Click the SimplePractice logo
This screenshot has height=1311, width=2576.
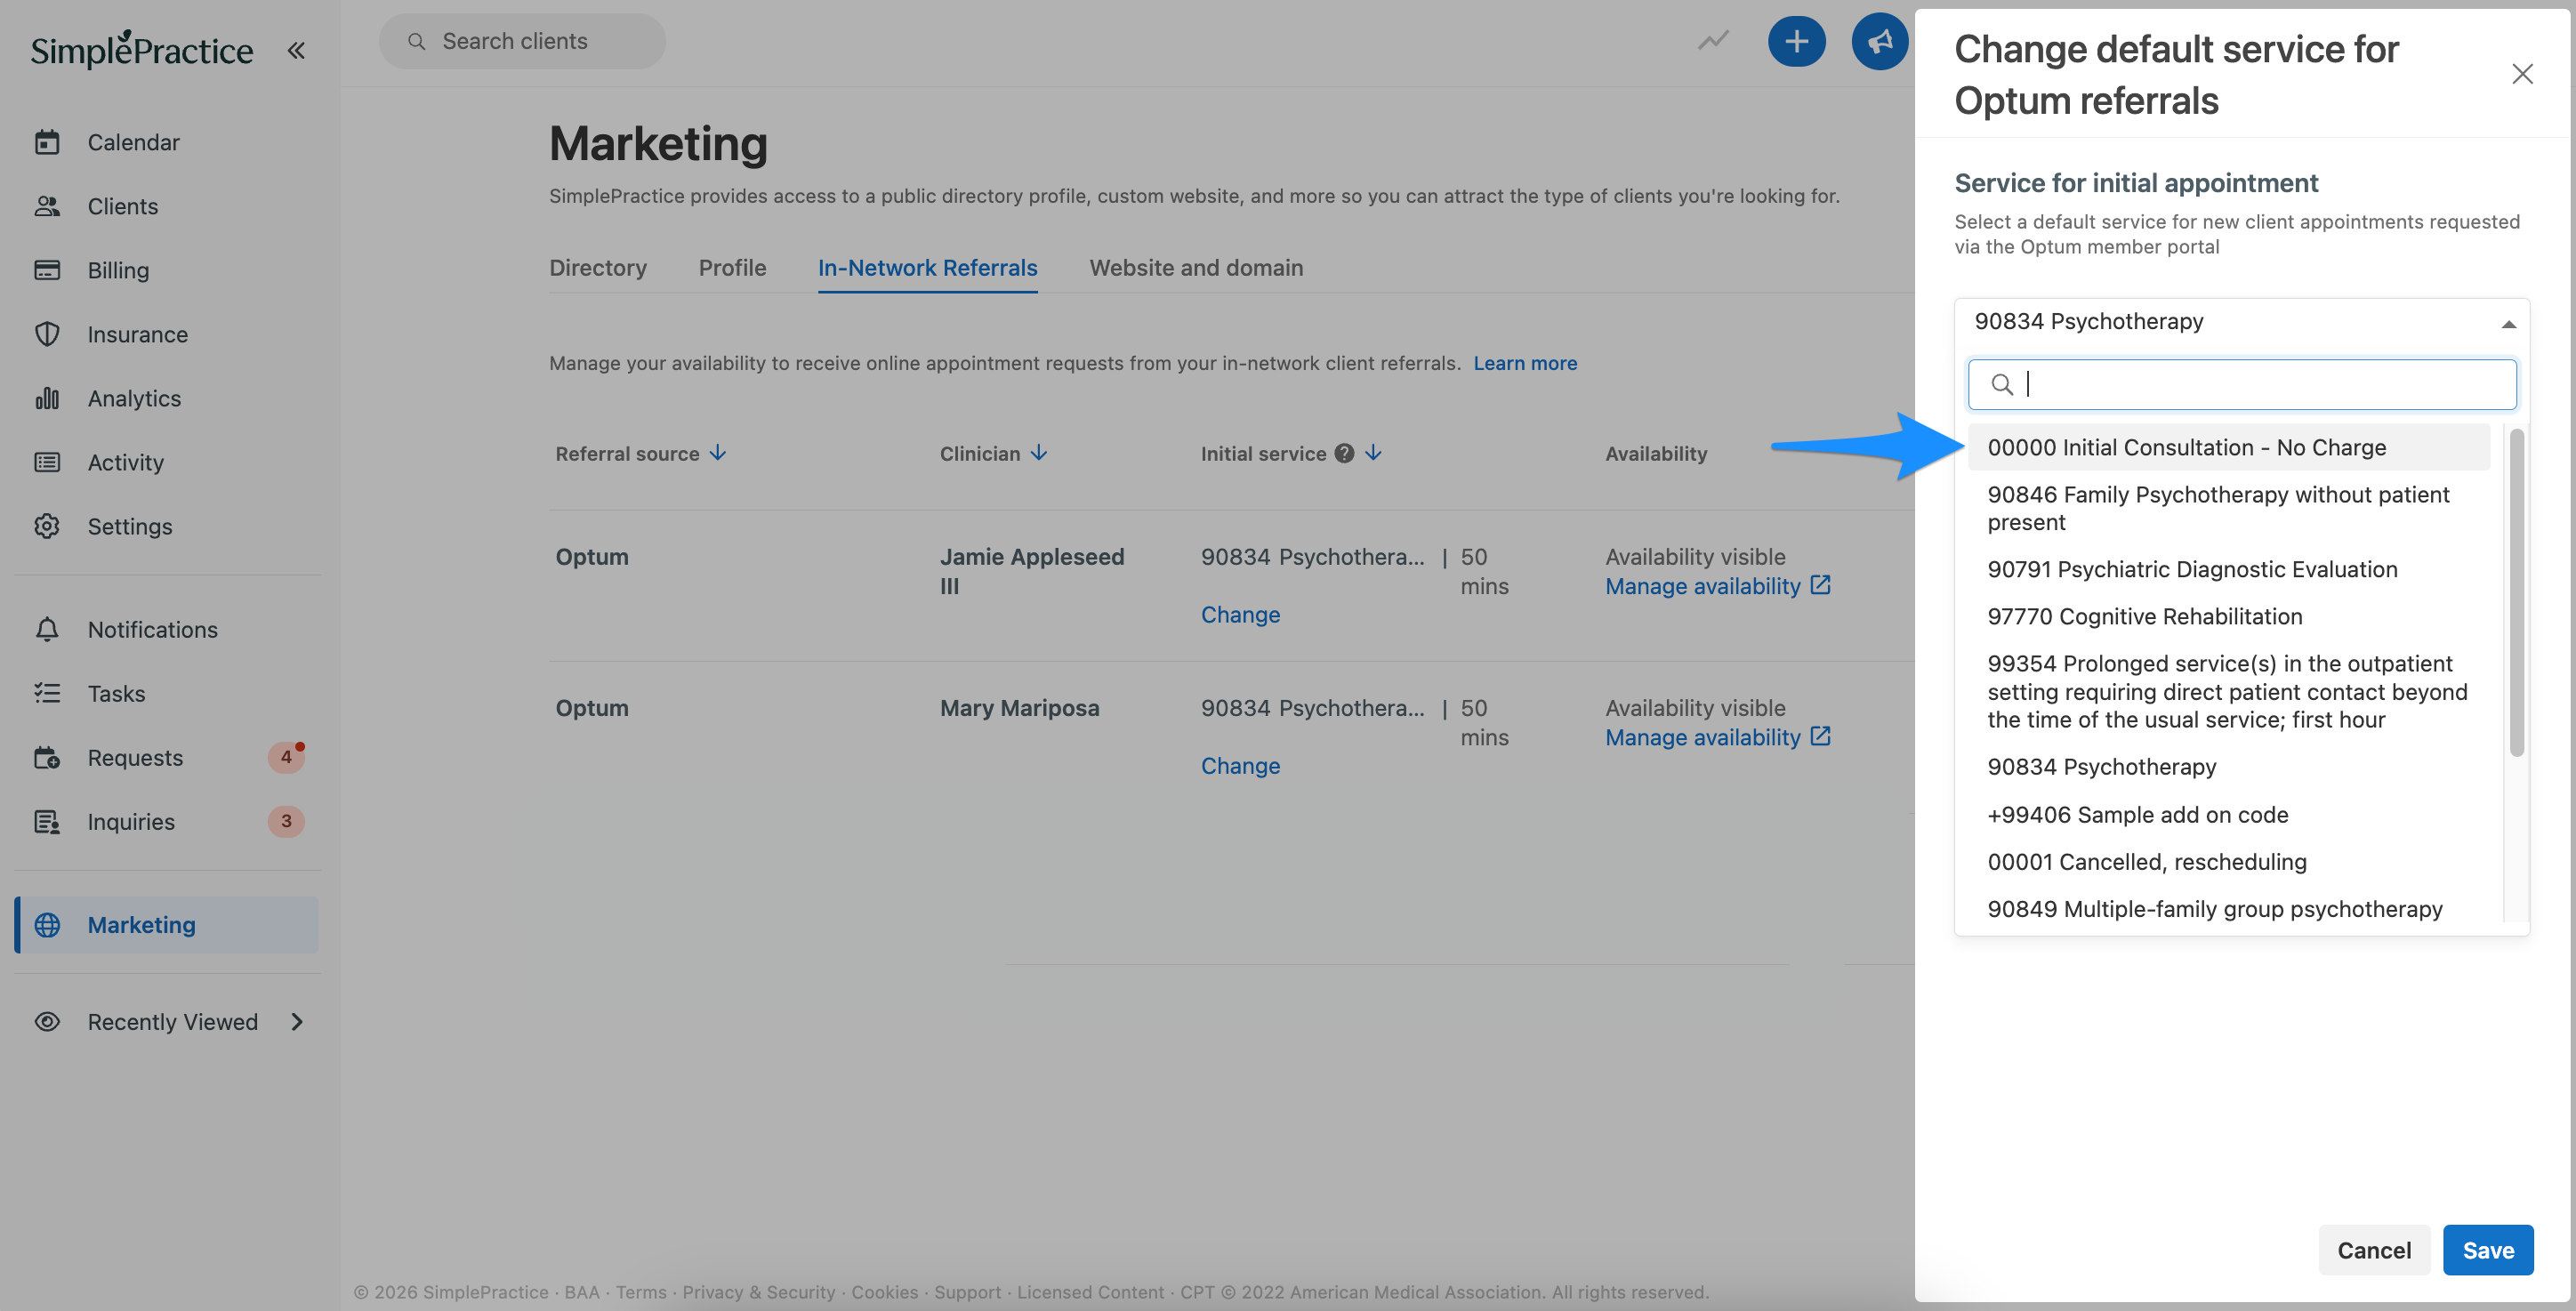point(141,49)
